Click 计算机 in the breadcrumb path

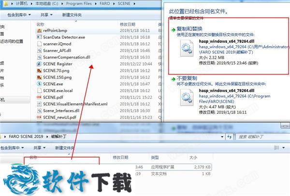[x=22, y=3]
